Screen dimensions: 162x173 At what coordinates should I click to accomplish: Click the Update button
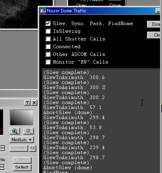[x=19, y=148]
